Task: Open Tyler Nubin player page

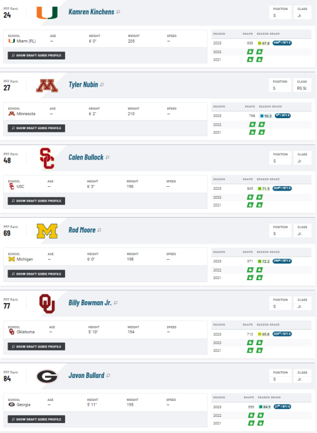Action: [83, 85]
